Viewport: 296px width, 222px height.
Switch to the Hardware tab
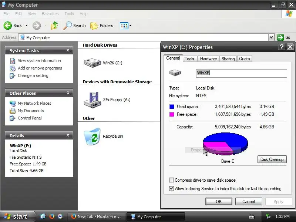(x=208, y=59)
